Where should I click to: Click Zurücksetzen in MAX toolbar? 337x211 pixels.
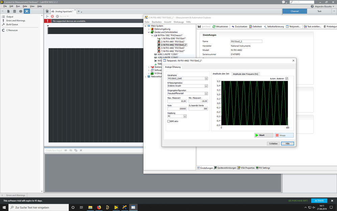click(239, 26)
